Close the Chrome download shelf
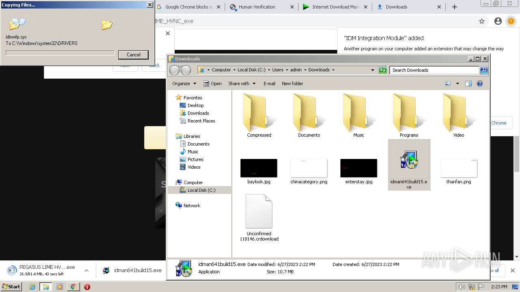The image size is (520, 292). click(x=512, y=271)
